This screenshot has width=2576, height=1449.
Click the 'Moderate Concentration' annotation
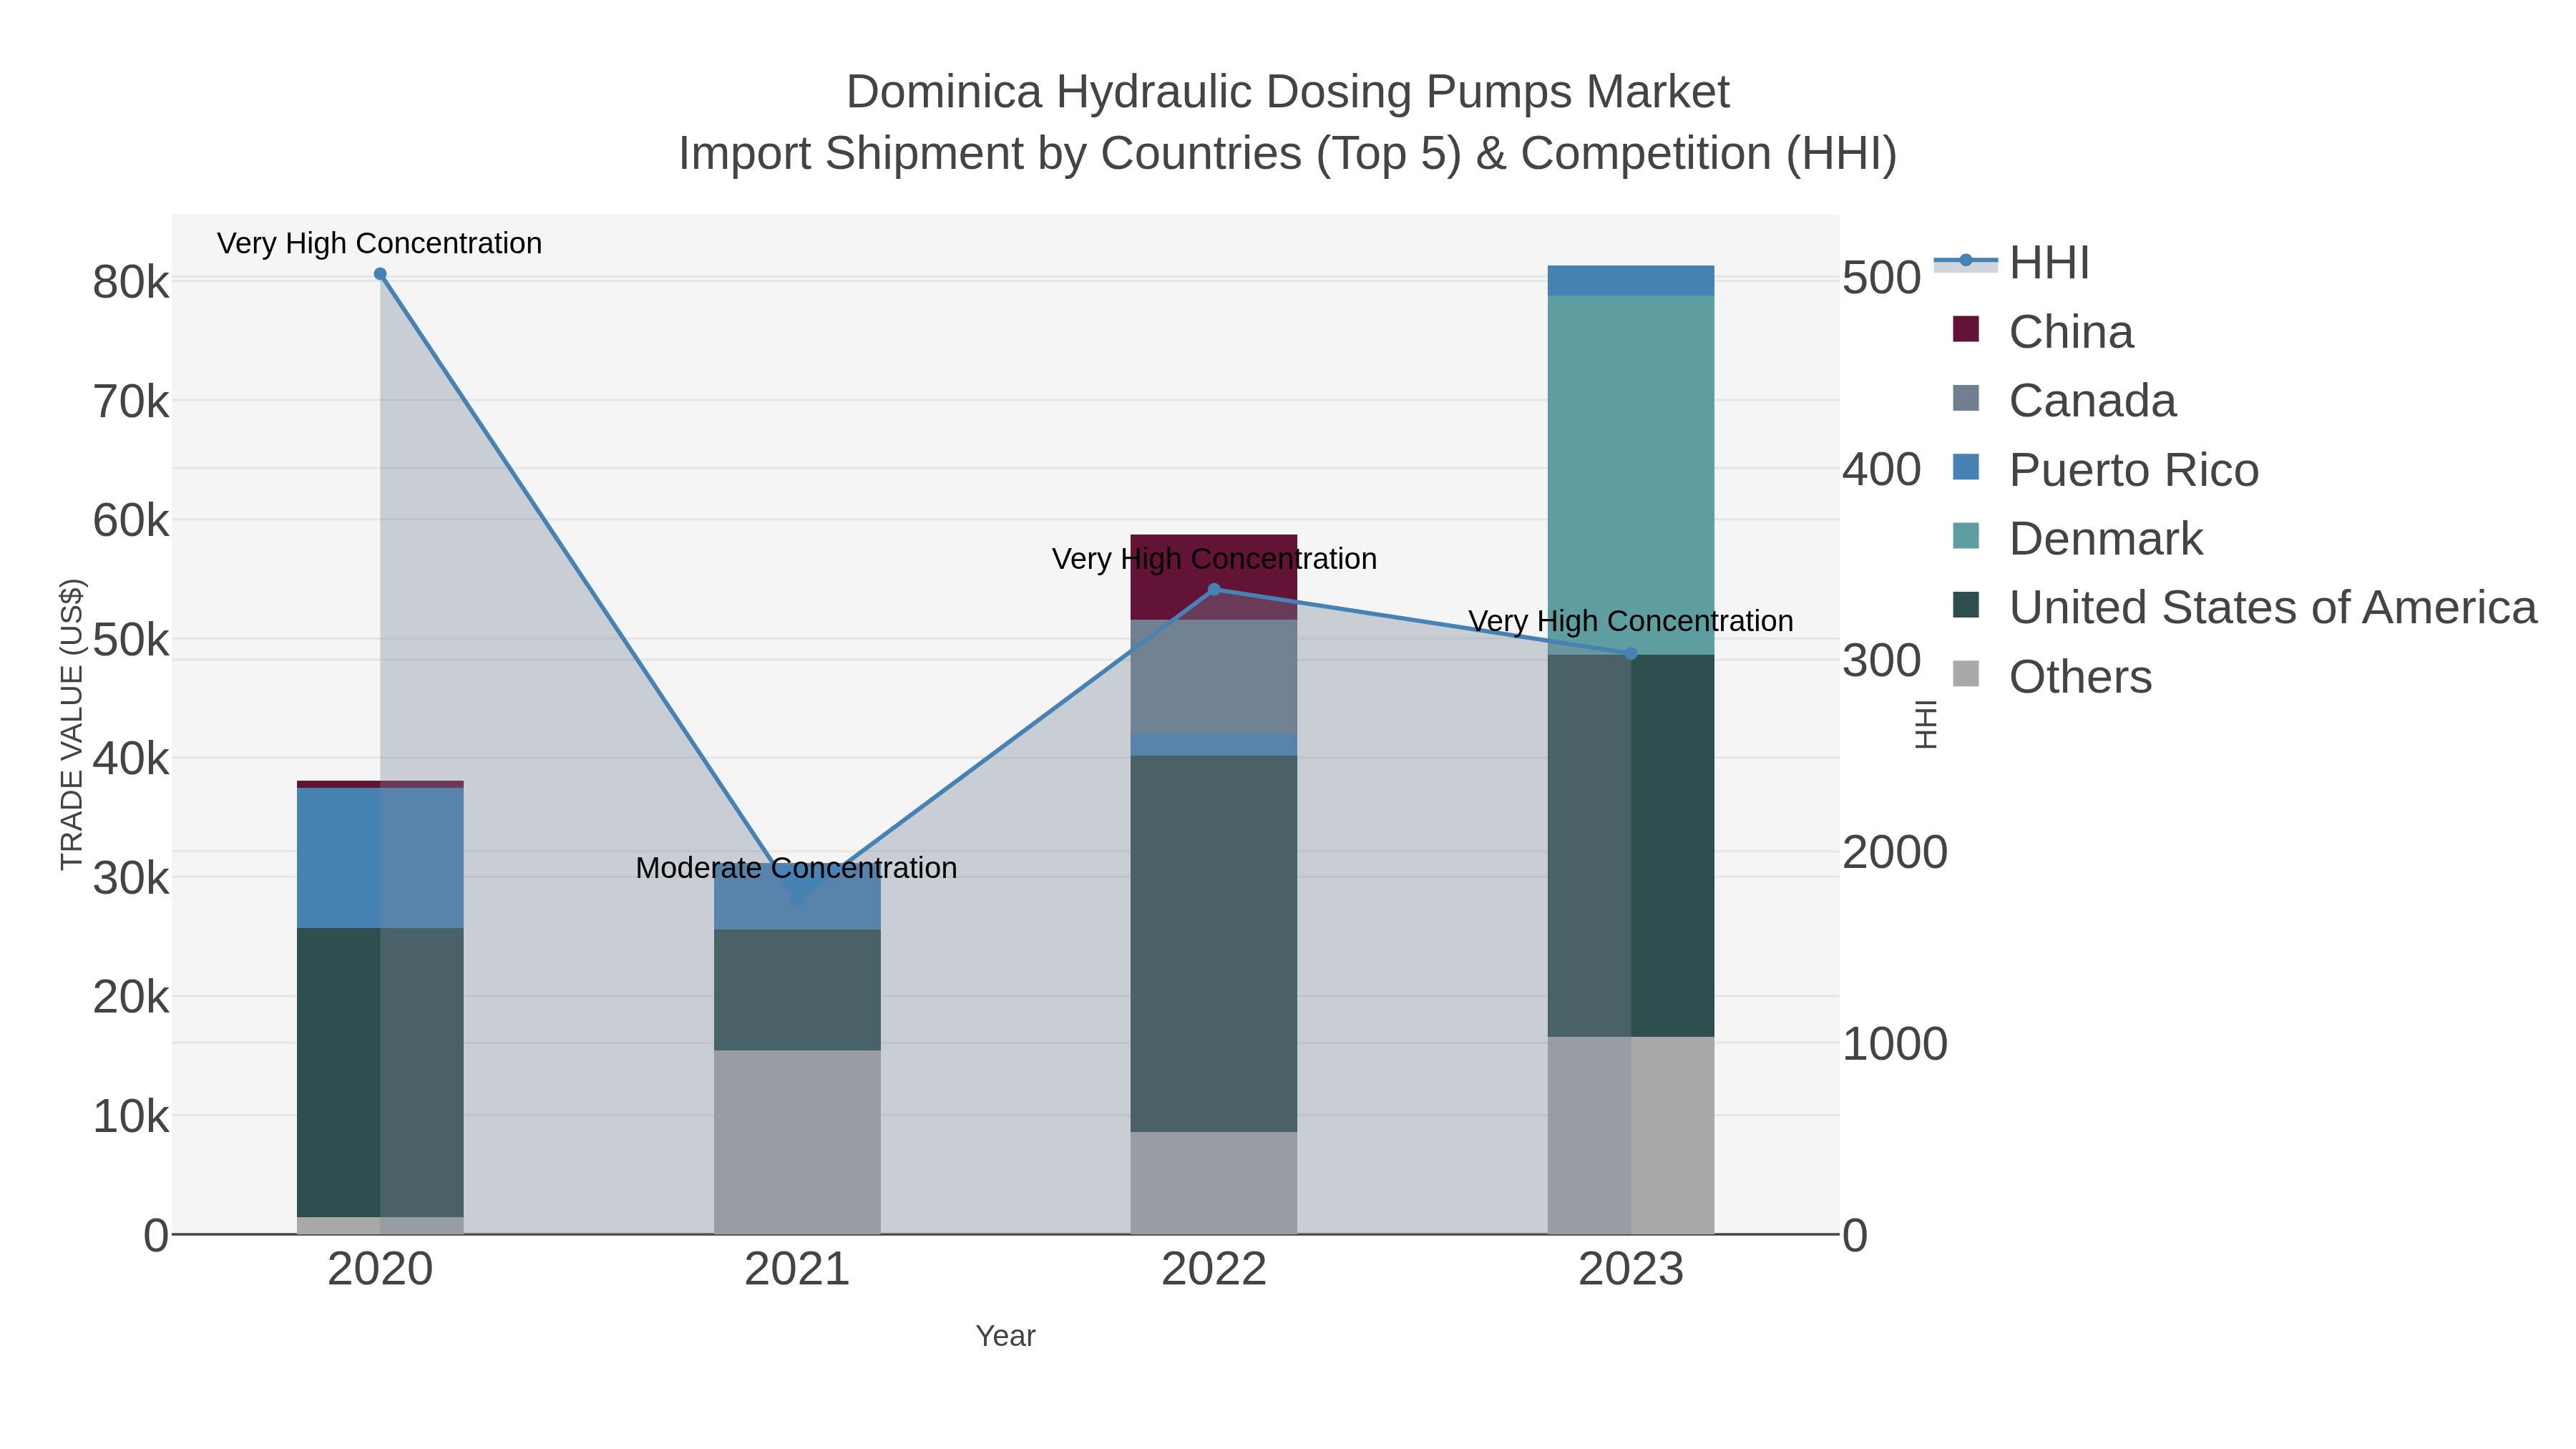point(797,868)
